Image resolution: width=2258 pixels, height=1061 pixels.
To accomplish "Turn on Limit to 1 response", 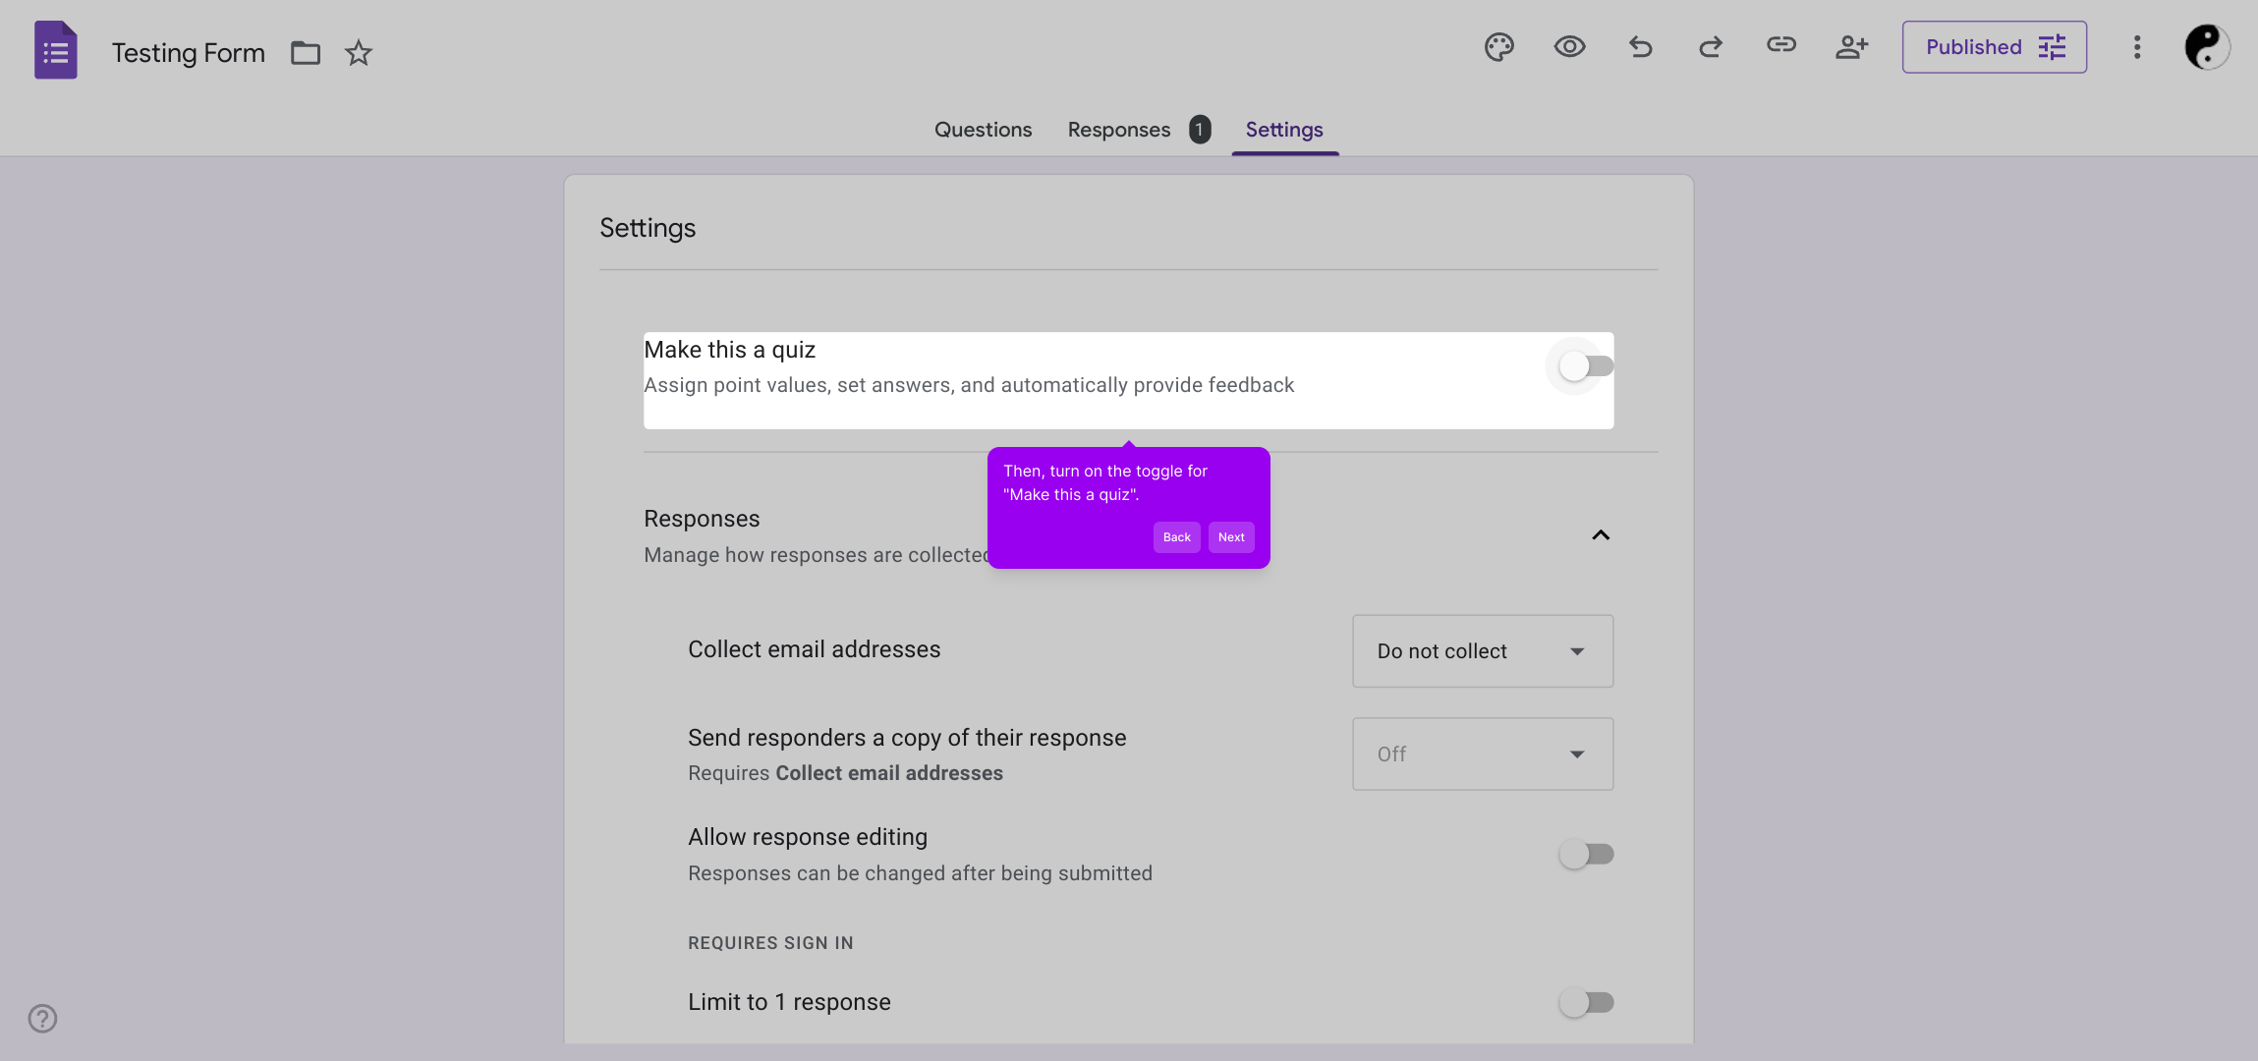I will (1585, 1002).
